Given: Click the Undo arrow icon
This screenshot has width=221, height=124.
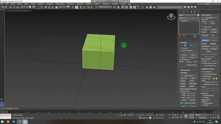Looking at the screenshot, I should point(2,7).
